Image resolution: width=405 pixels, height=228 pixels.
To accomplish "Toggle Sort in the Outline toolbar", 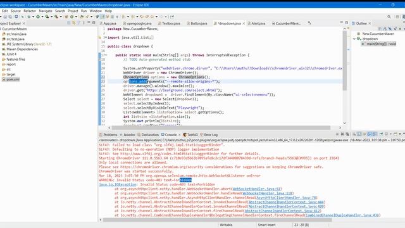I will [x=385, y=29].
